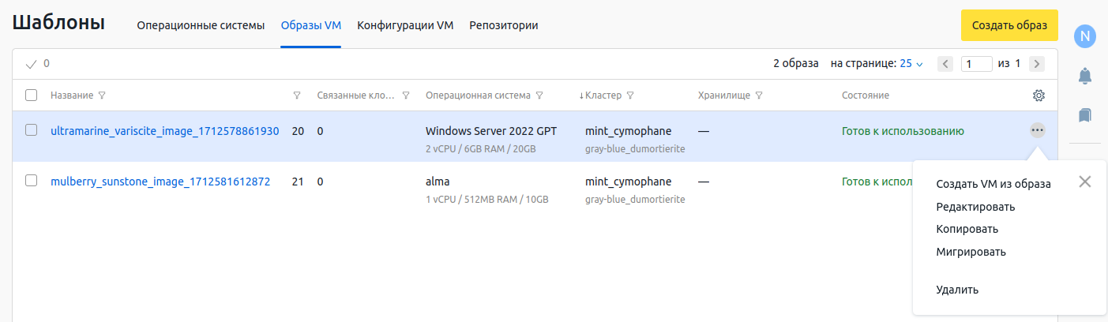Click the page number input field
The height and width of the screenshot is (322, 1108).
click(976, 64)
